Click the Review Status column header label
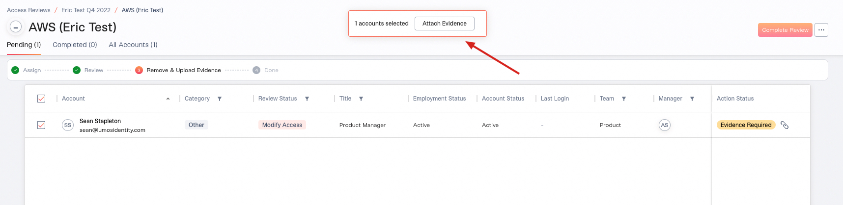 click(278, 99)
